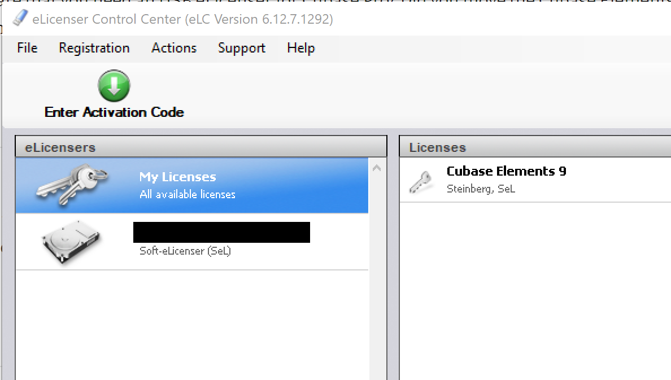
Task: Click the keys icon beside My Licenses
Action: (x=72, y=185)
